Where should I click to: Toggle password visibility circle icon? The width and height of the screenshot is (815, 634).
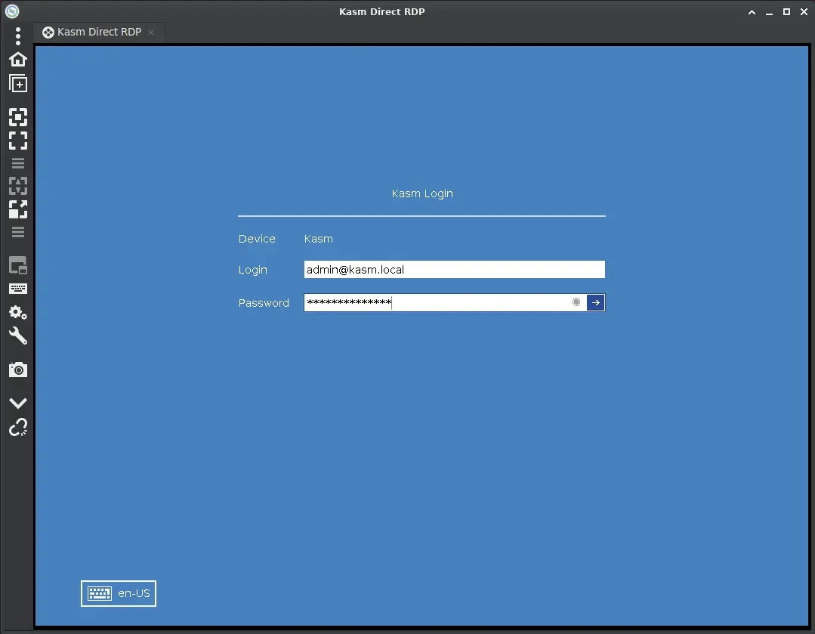pyautogui.click(x=576, y=302)
